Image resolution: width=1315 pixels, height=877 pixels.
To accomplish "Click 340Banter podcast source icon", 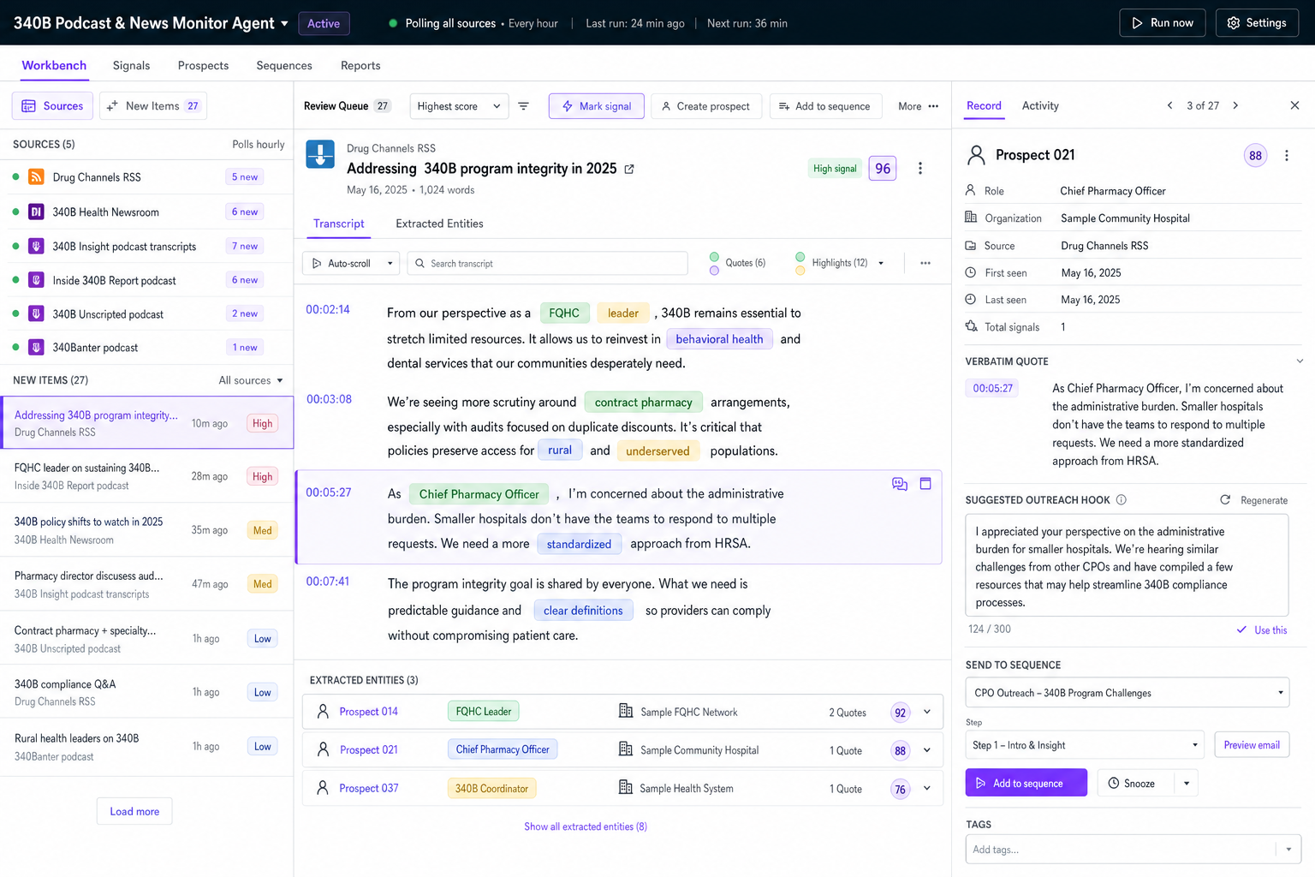I will click(x=36, y=347).
